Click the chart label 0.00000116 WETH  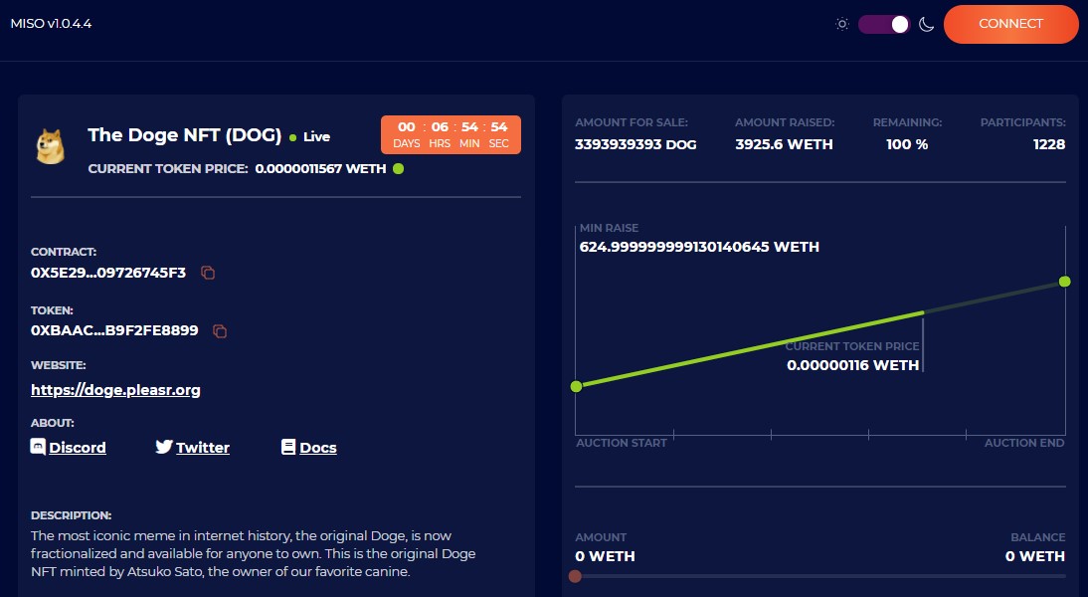(x=852, y=365)
